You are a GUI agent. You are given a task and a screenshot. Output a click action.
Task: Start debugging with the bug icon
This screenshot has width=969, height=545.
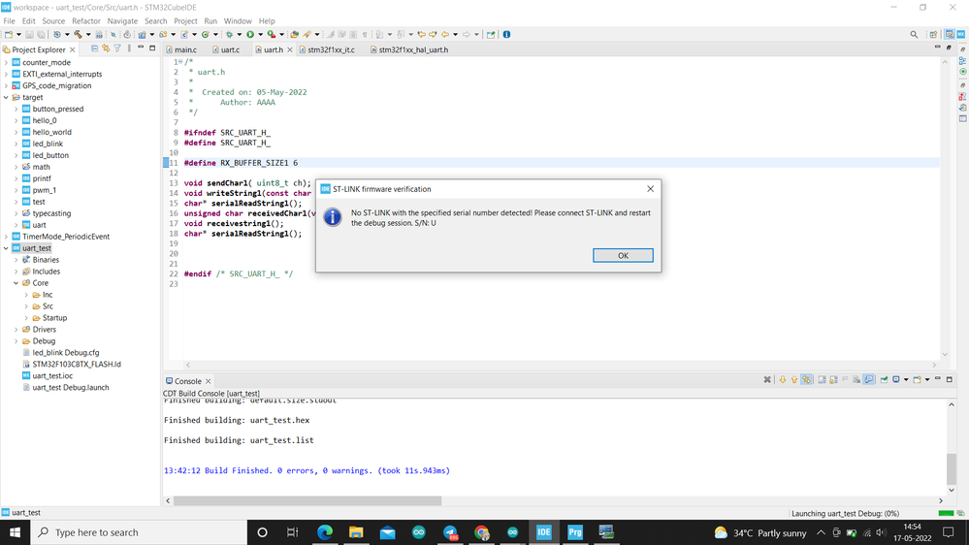[x=229, y=35]
